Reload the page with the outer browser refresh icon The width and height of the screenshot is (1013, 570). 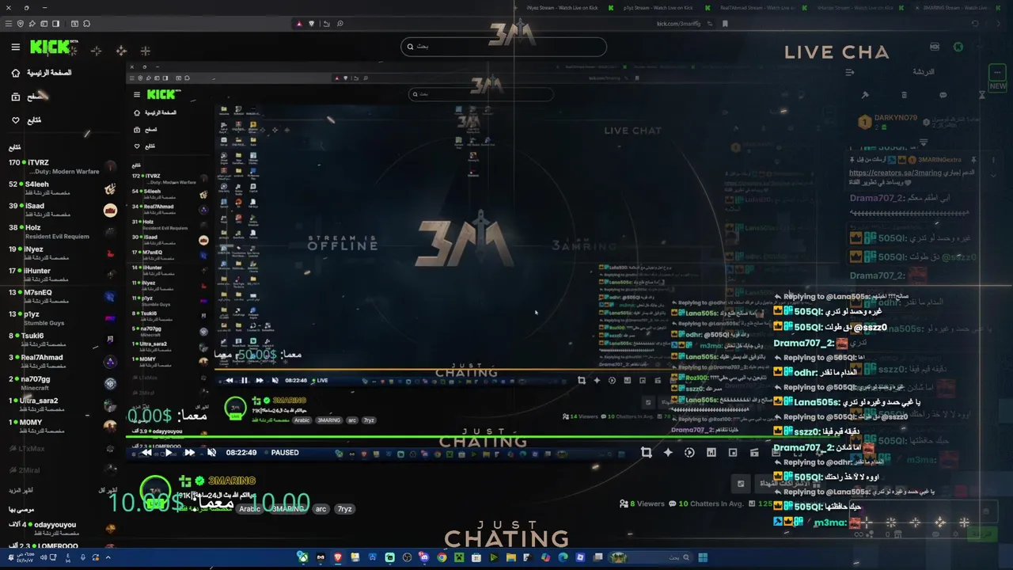click(975, 24)
